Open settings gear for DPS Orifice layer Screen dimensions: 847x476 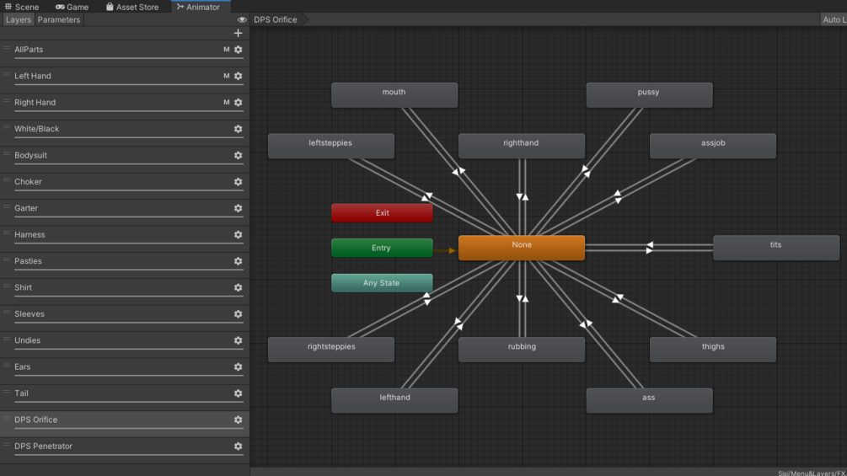[x=239, y=420]
